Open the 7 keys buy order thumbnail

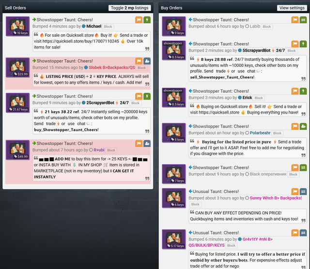[174, 174]
